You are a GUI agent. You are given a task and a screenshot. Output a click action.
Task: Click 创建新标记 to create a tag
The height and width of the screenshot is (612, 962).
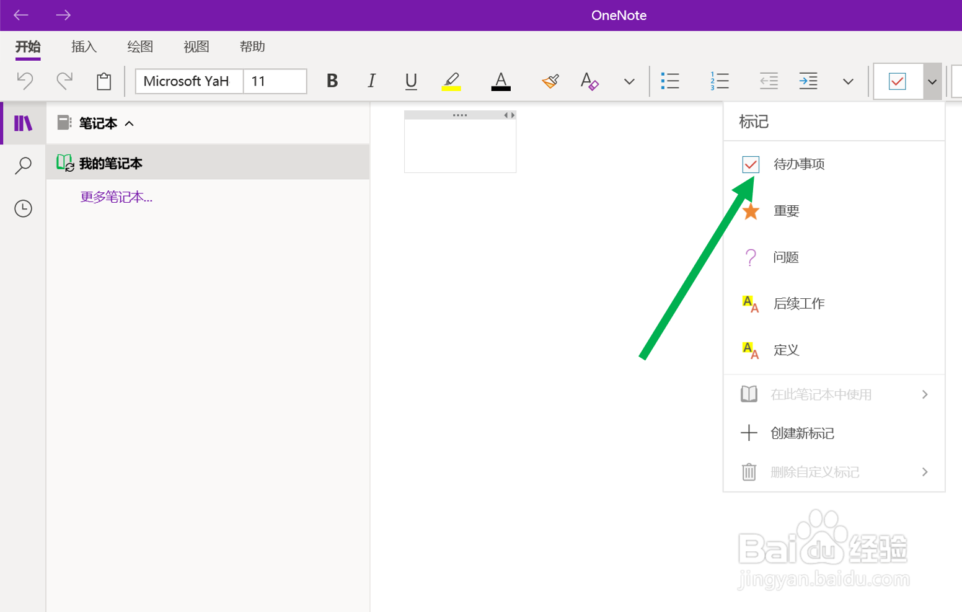pos(834,433)
